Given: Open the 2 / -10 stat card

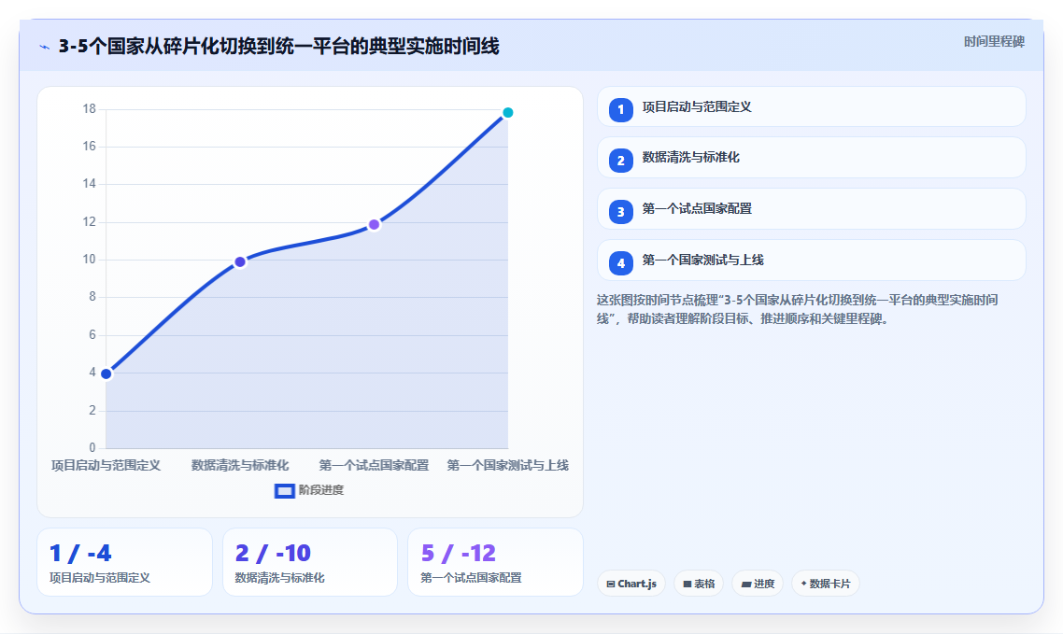Looking at the screenshot, I should (310, 562).
